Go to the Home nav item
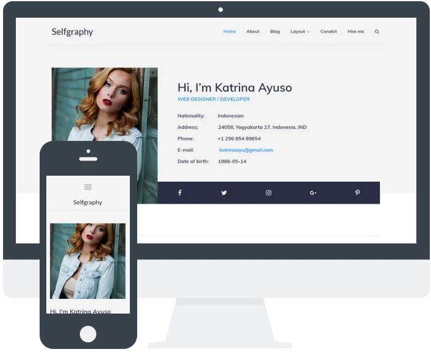Viewport: 431px width, 352px height. (x=229, y=32)
